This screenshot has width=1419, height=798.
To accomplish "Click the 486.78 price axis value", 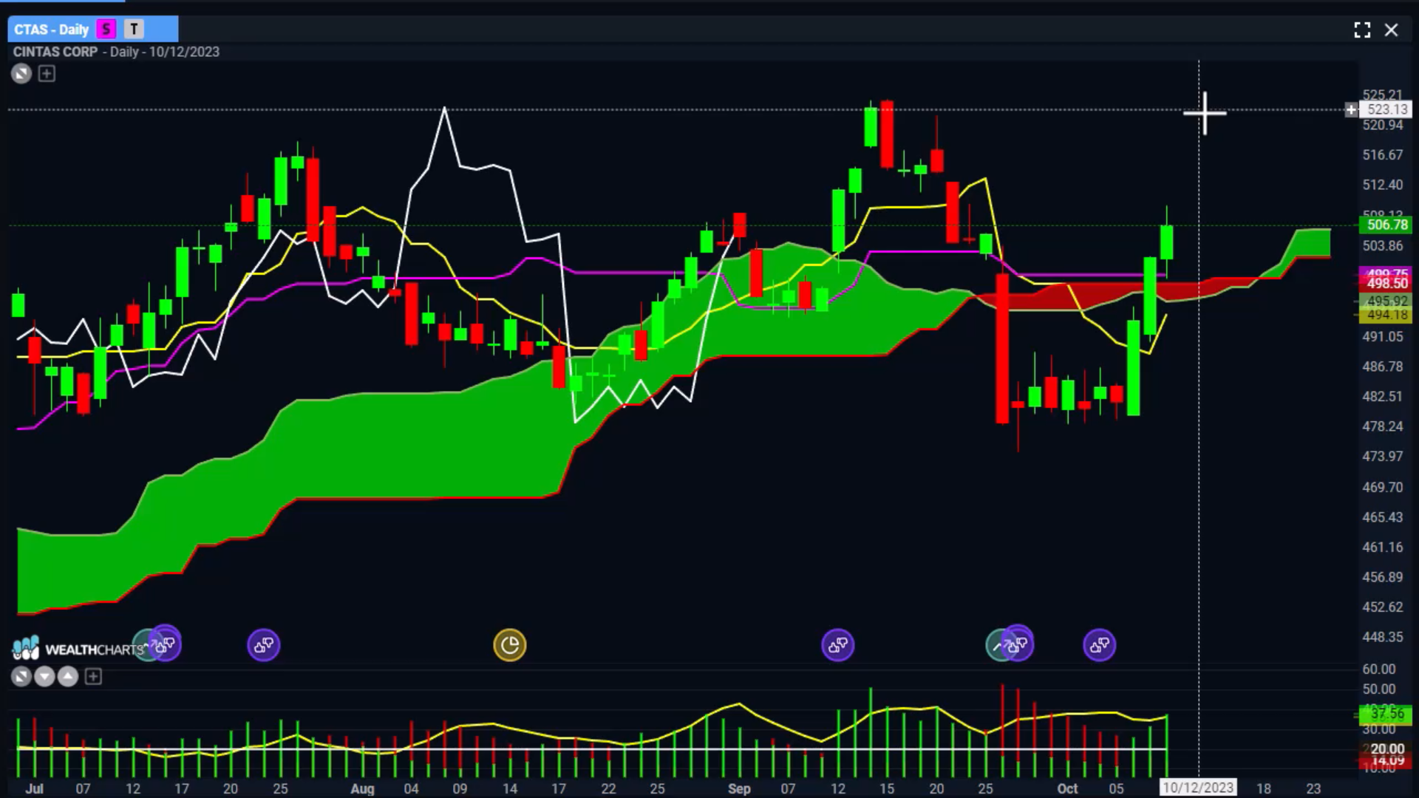I will pyautogui.click(x=1383, y=366).
